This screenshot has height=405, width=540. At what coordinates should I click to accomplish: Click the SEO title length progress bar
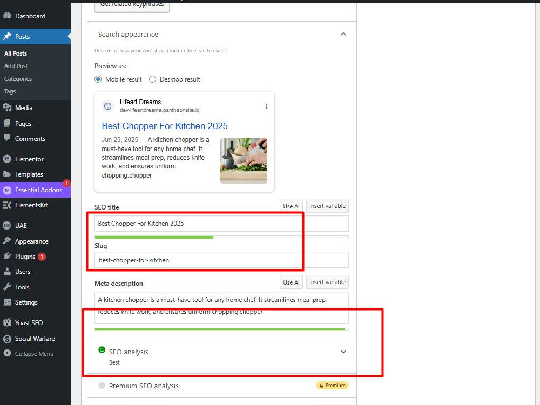pos(222,237)
